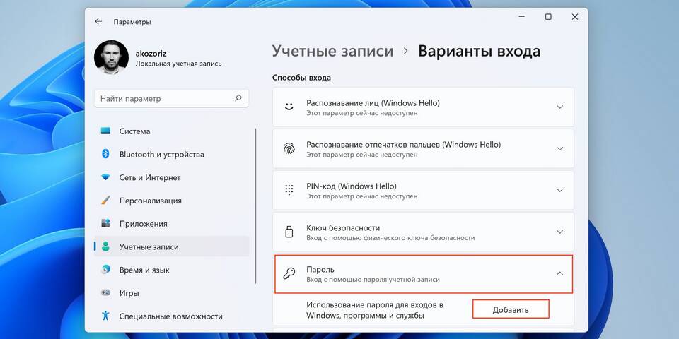The height and width of the screenshot is (339, 679).
Task: Select Bluetooth и устройства menu item
Action: click(161, 154)
